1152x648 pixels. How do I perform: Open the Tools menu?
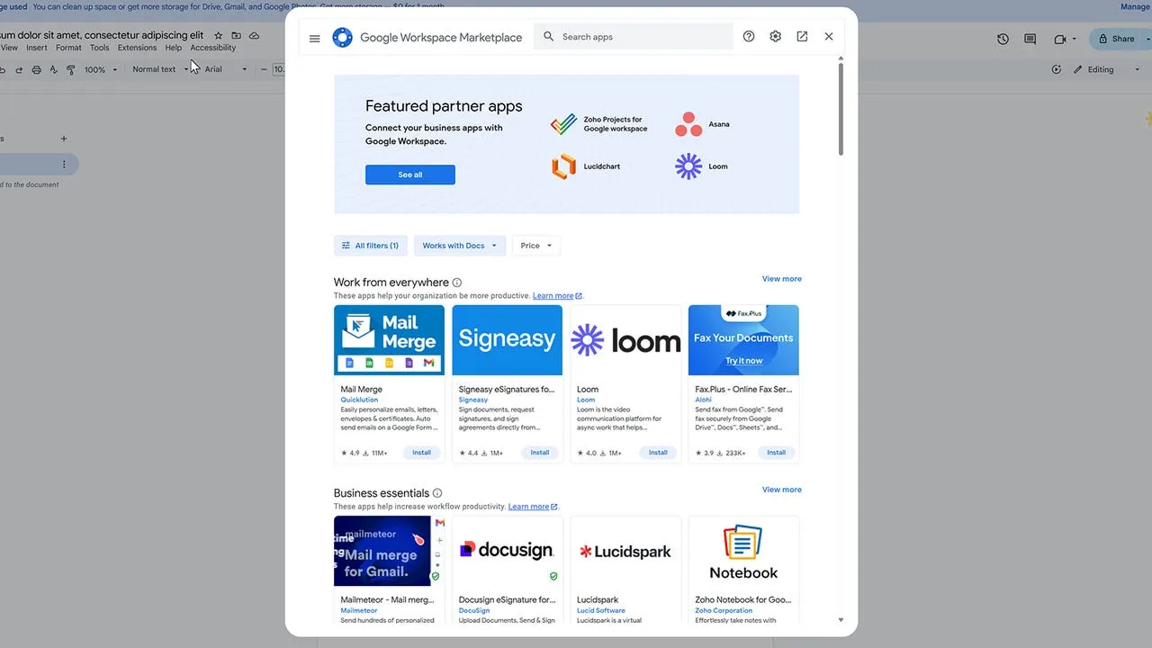99,48
